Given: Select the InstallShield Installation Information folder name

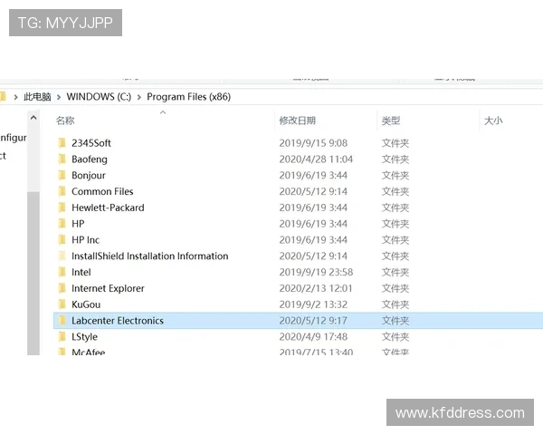Looking at the screenshot, I should 149,256.
